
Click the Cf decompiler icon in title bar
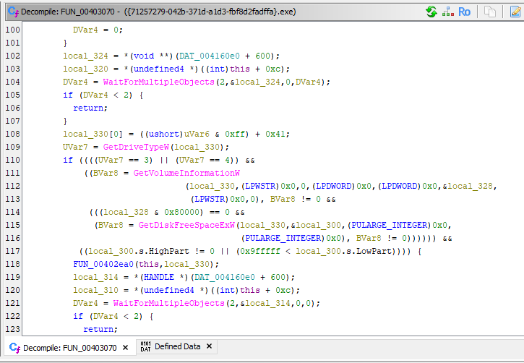point(12,12)
